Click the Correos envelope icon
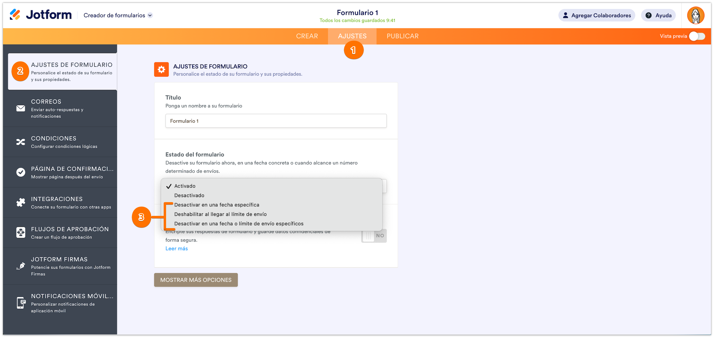This screenshot has height=338, width=714. point(21,108)
